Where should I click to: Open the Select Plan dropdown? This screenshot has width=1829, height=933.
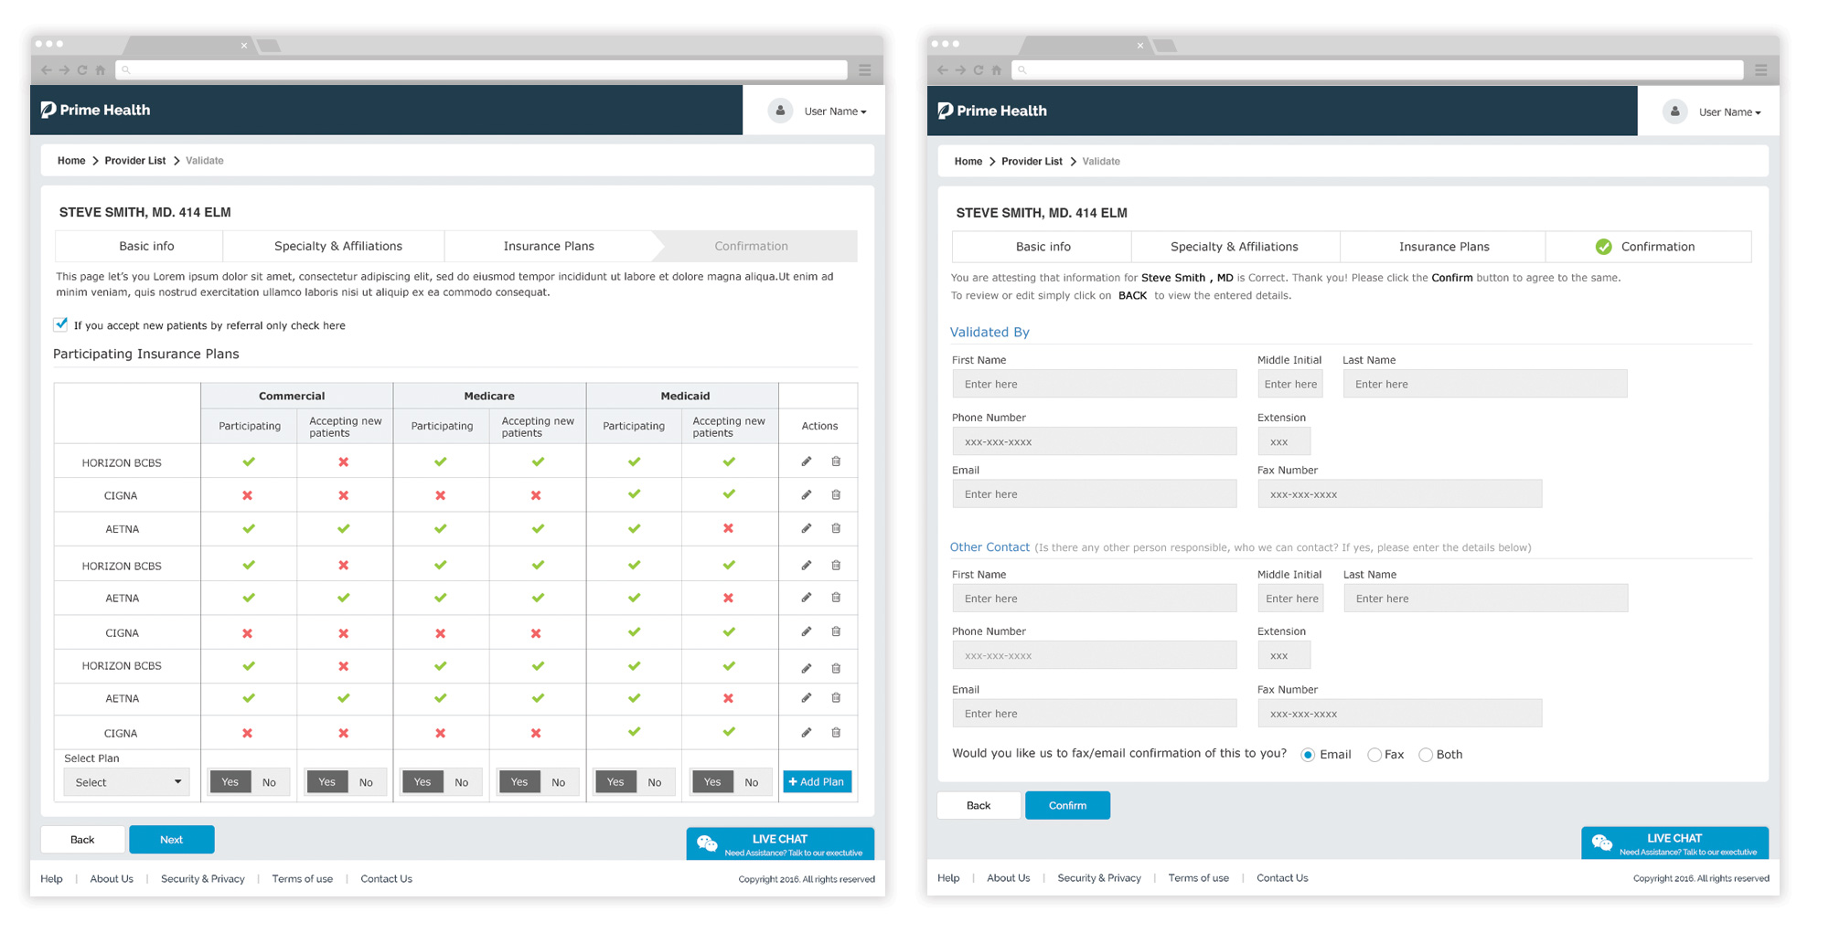coord(126,782)
